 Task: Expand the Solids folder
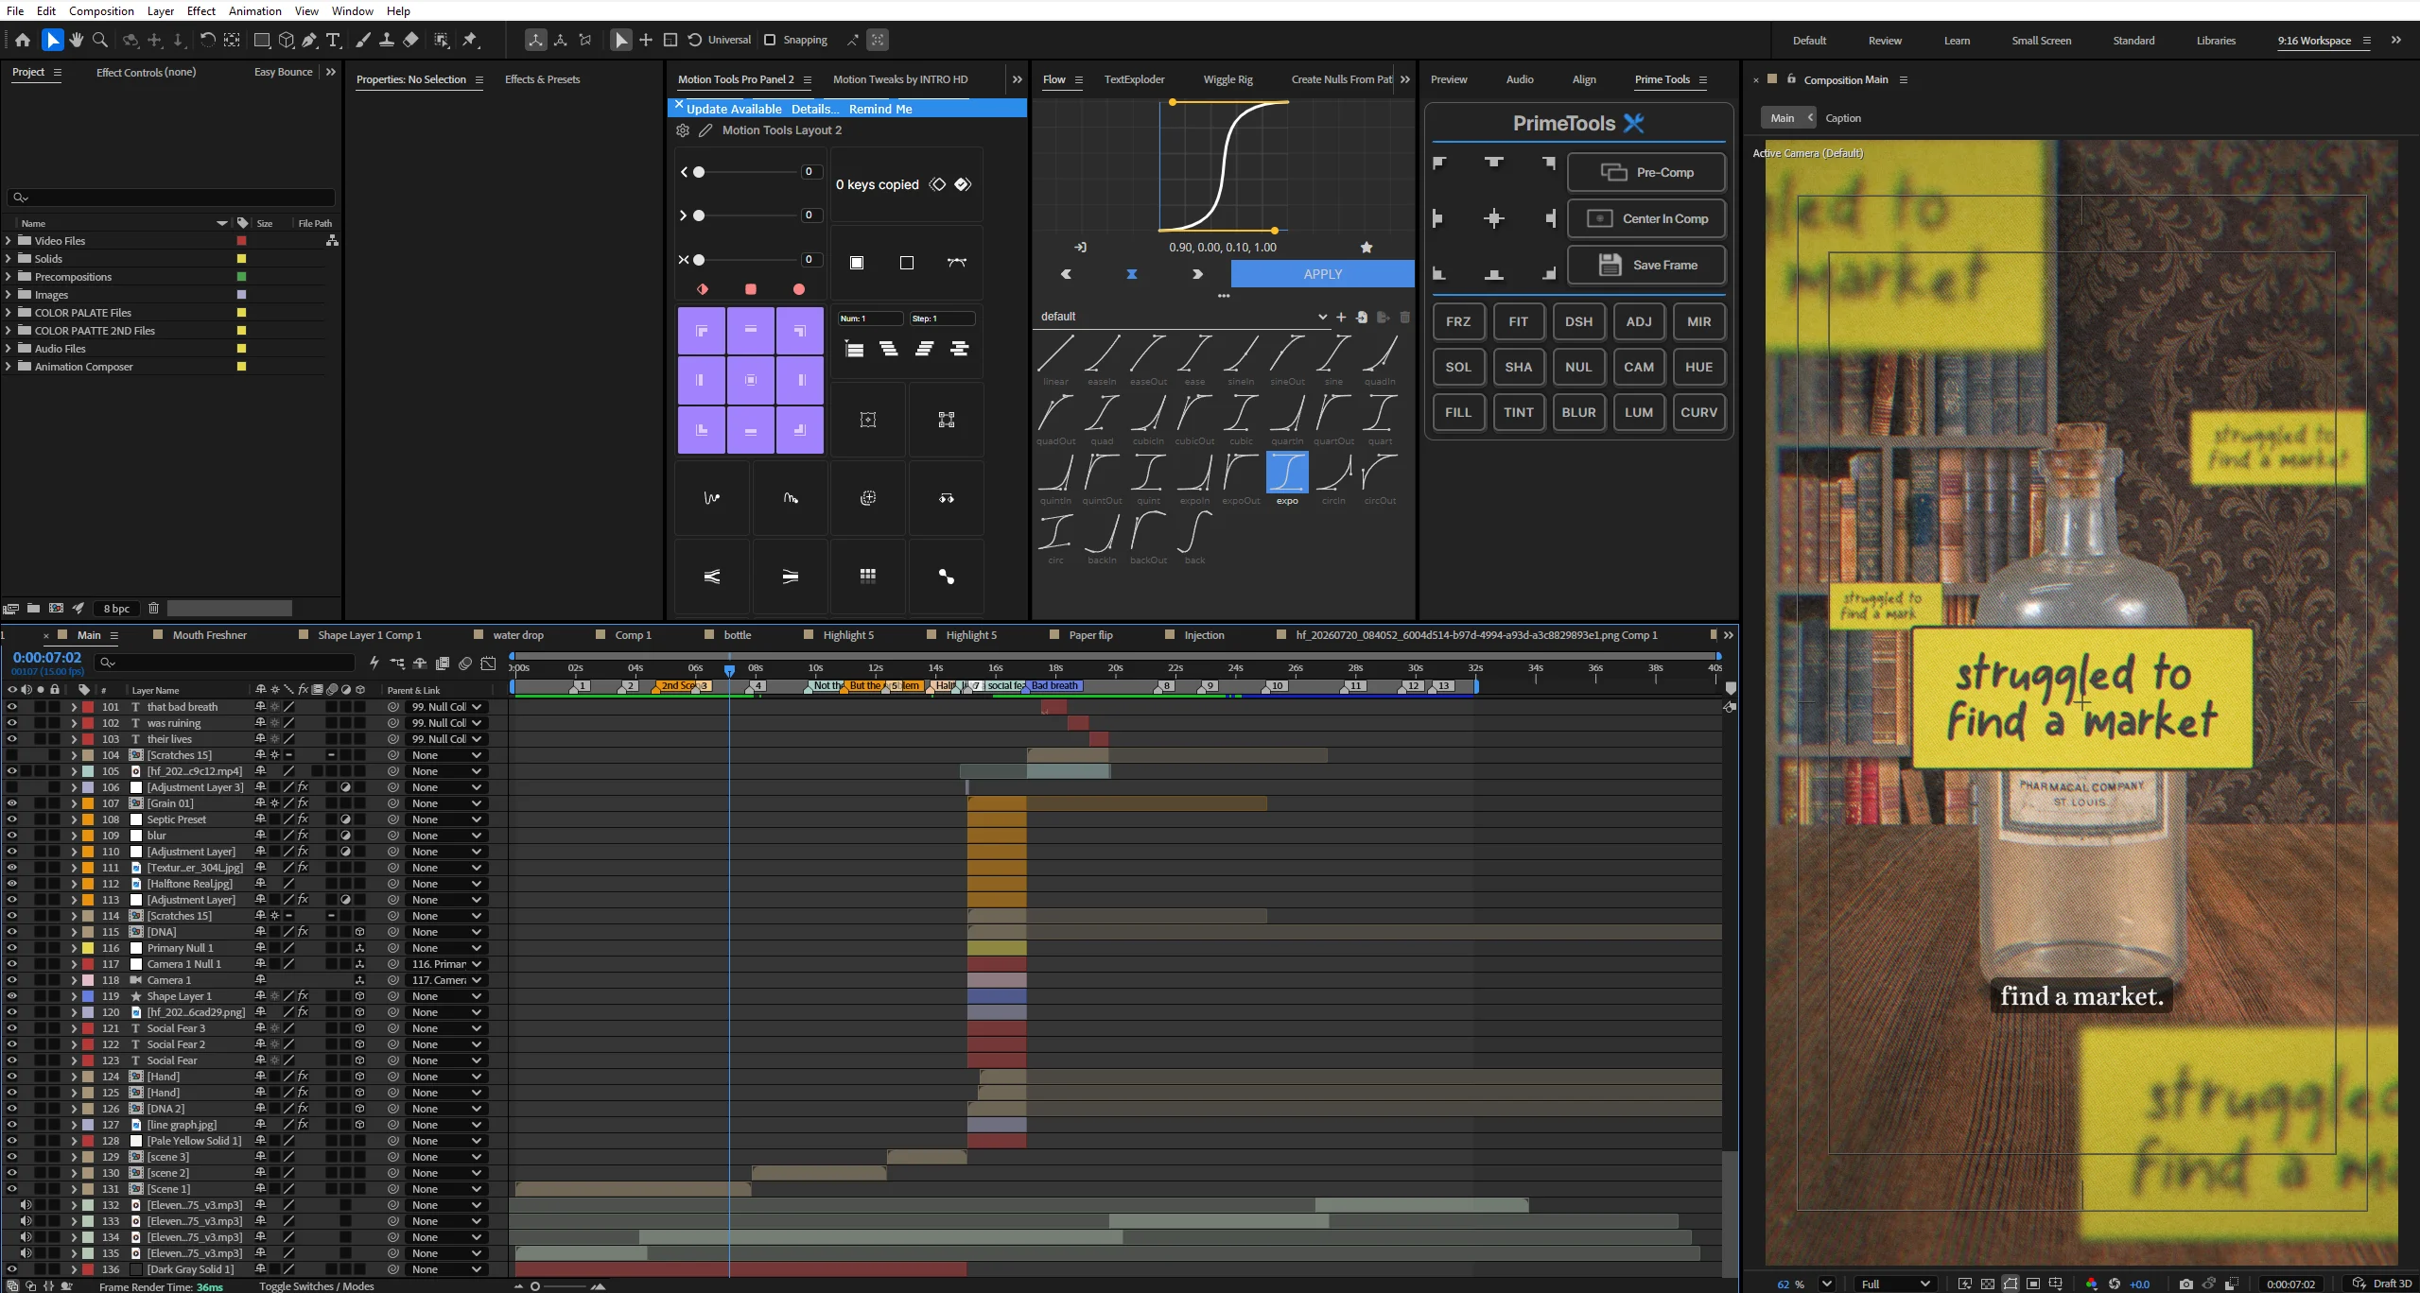point(9,259)
